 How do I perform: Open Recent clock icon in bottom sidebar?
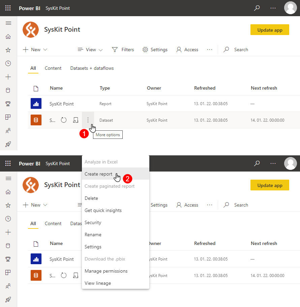[8, 219]
